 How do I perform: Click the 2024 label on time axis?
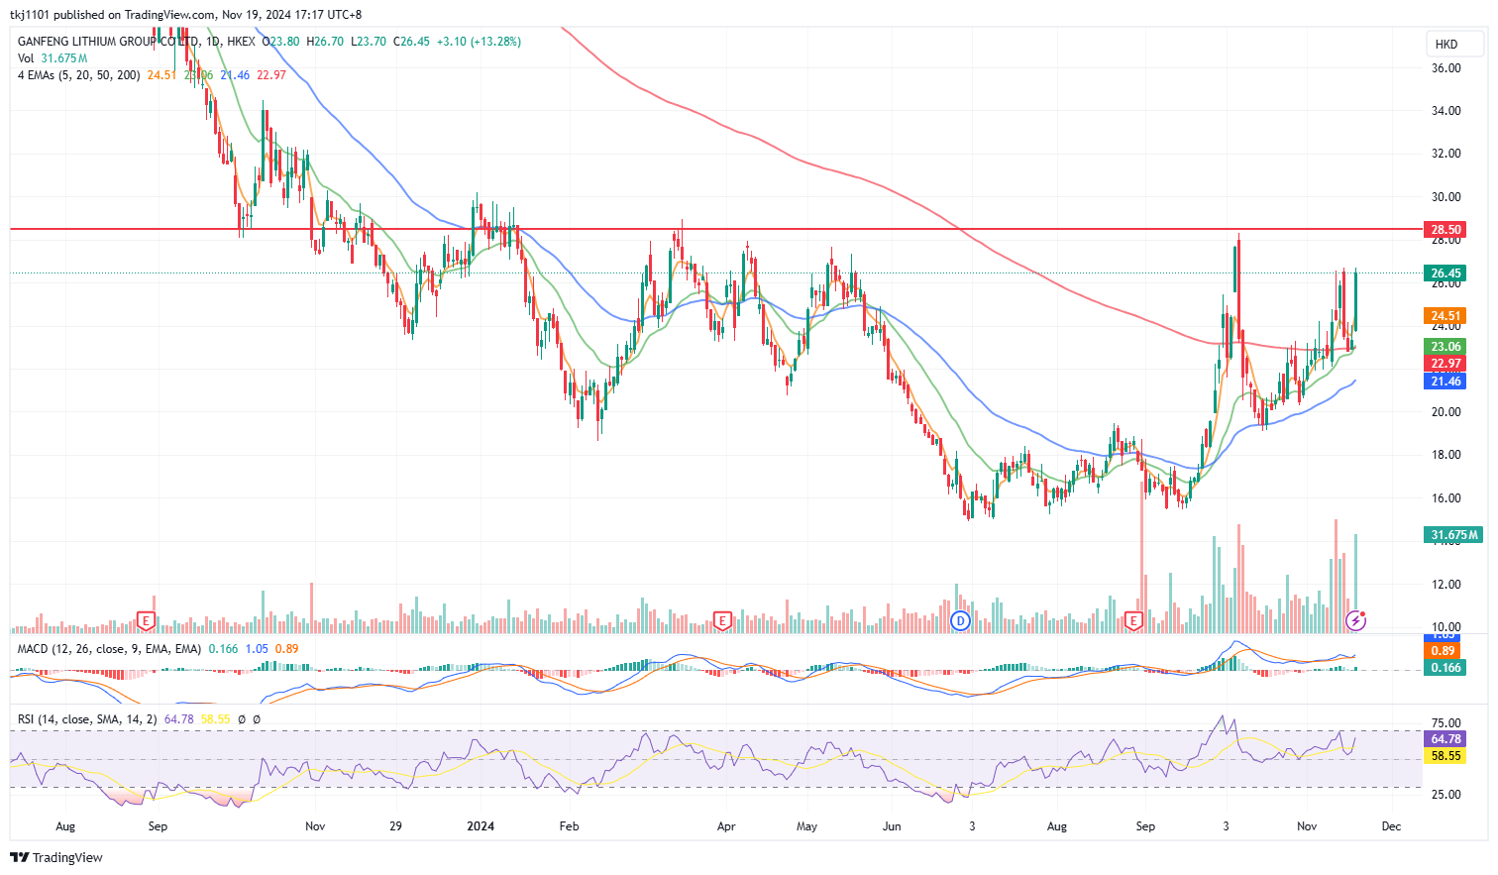coord(481,826)
